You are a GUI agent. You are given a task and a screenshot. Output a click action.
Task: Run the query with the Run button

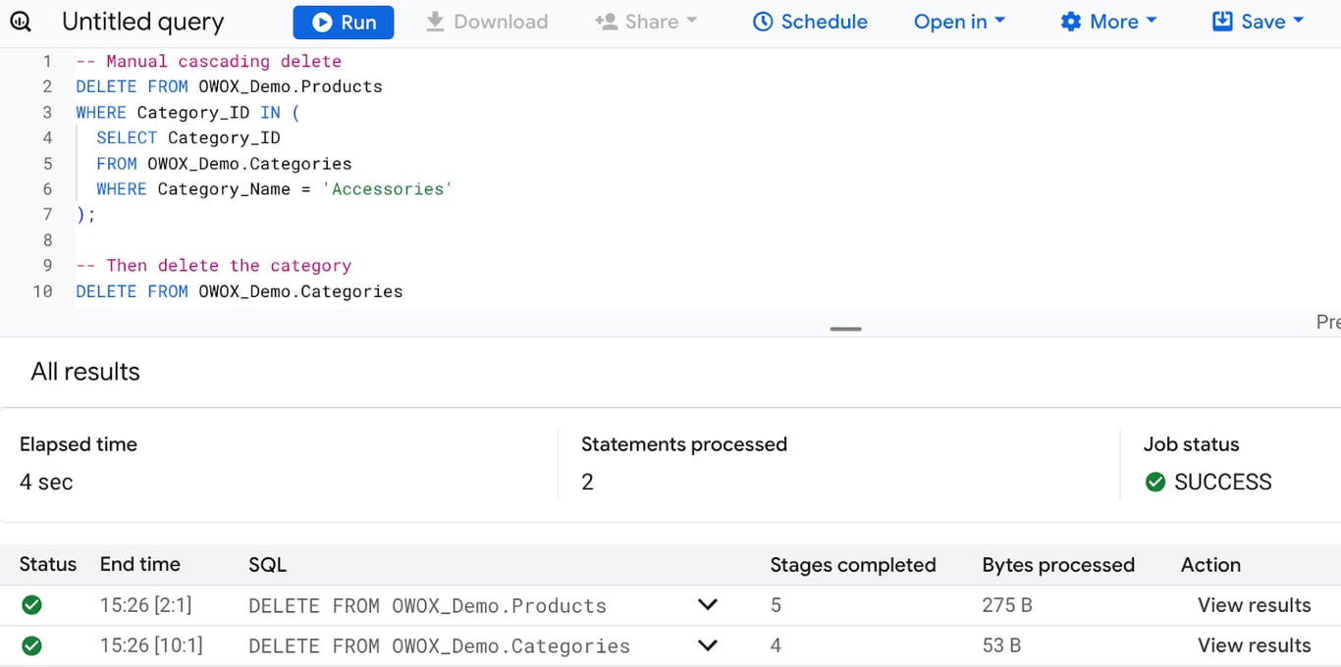pos(344,22)
